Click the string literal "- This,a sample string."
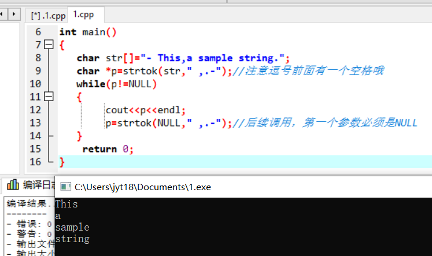432x256 pixels. click(x=212, y=58)
